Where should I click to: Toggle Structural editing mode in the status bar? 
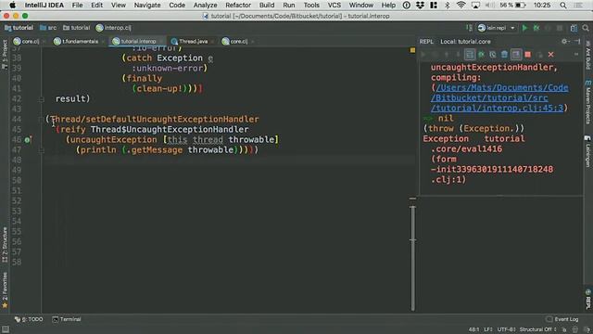click(x=538, y=329)
